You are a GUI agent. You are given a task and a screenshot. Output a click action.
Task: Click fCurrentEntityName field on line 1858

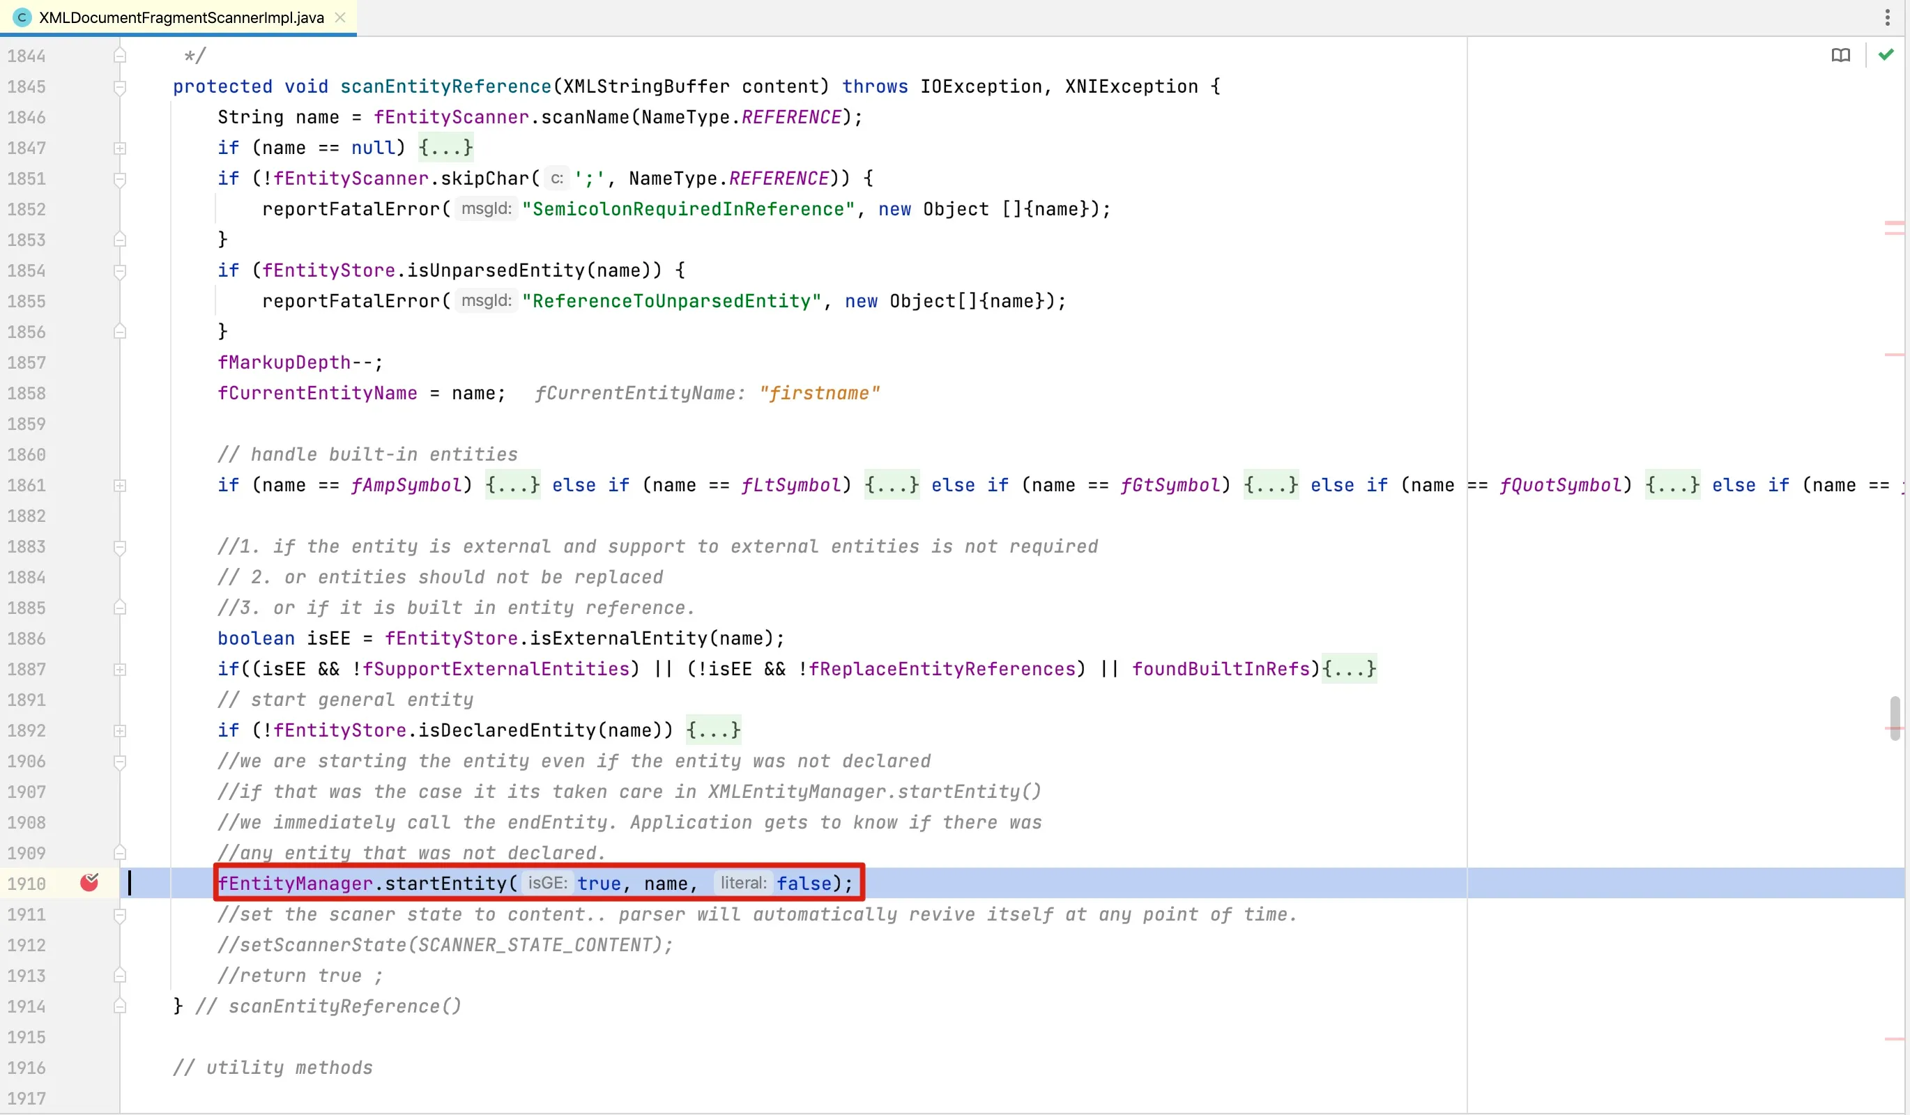(x=318, y=394)
